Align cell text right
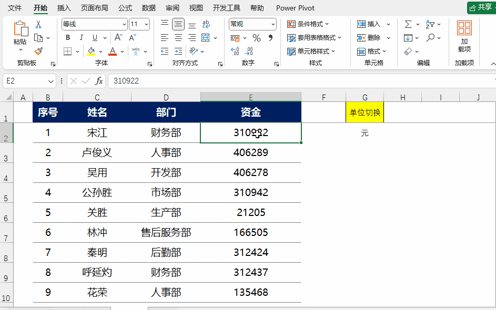The width and height of the screenshot is (496, 310). [x=192, y=38]
